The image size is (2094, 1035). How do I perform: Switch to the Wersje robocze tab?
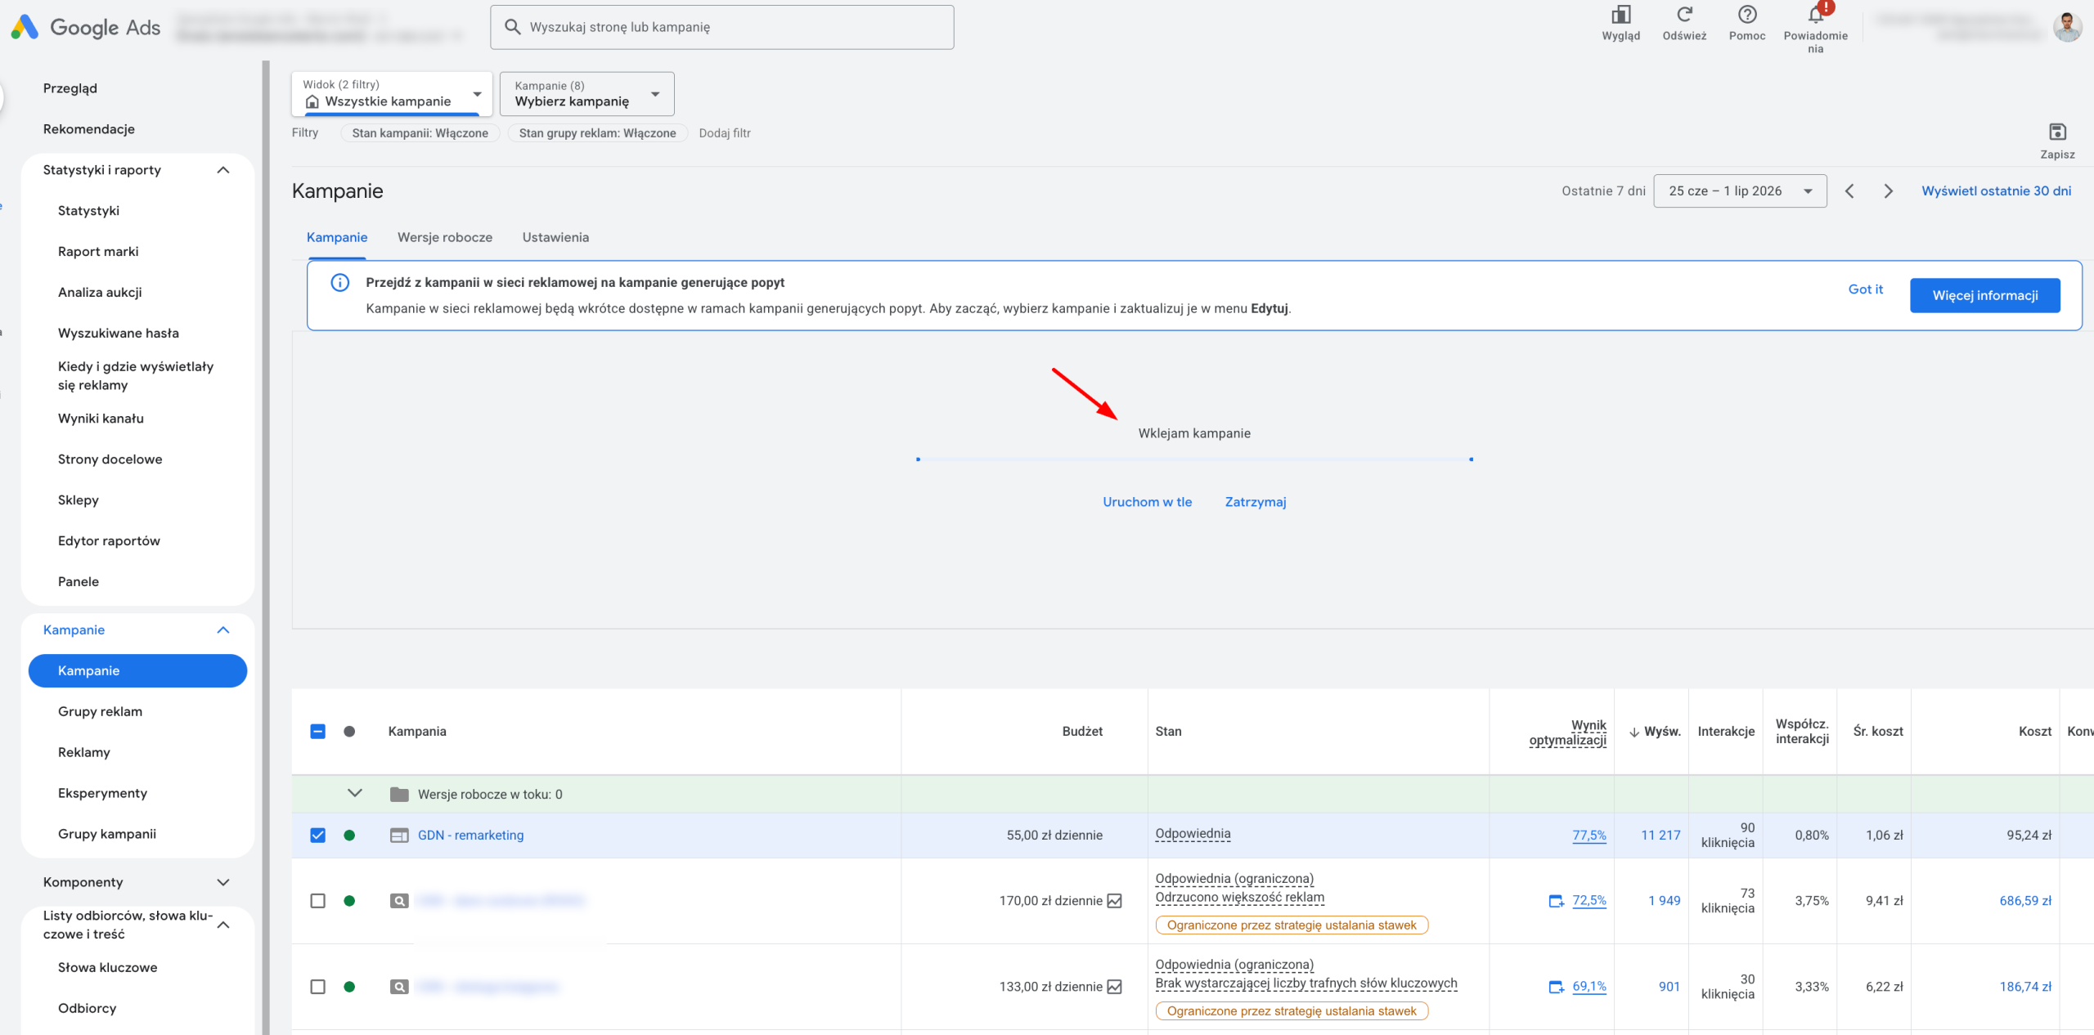coord(445,237)
